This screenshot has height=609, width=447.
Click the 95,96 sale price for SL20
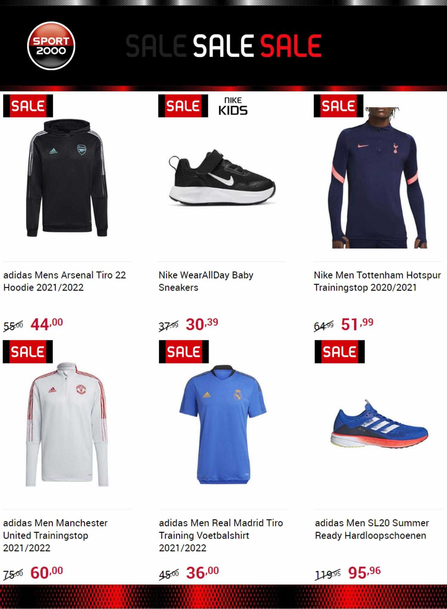point(365,572)
